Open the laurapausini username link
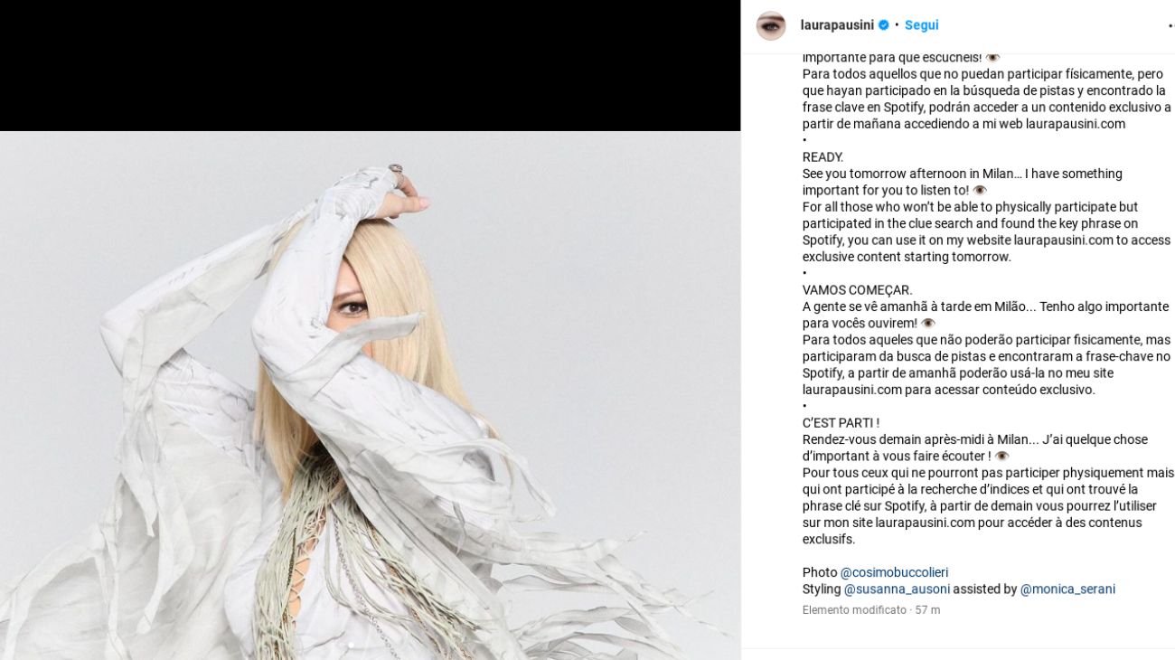 click(836, 25)
